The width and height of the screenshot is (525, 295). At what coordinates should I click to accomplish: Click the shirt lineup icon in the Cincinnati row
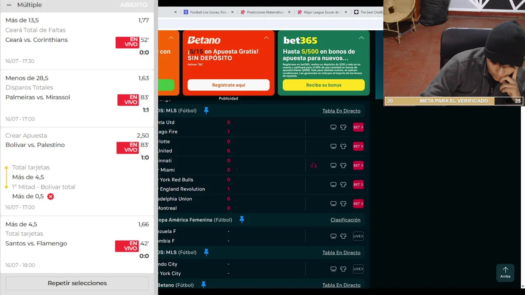coord(343,166)
